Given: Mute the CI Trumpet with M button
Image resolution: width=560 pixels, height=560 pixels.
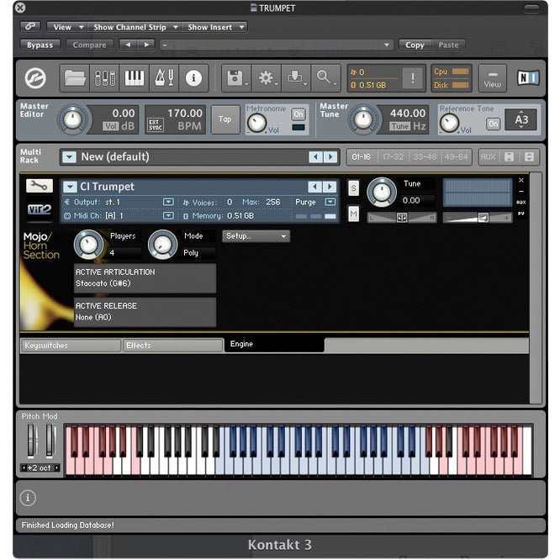Looking at the screenshot, I should [x=353, y=214].
